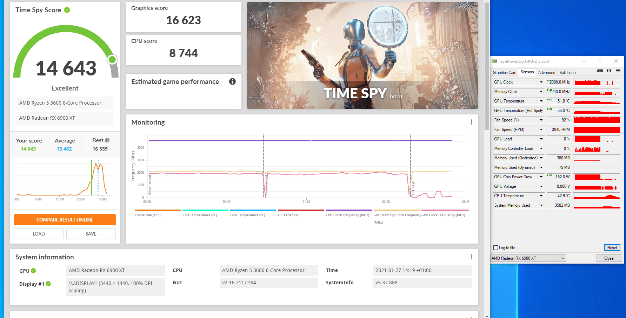The image size is (626, 318).
Task: Click COMPARE RESULT ONLINE button
Action: (65, 220)
